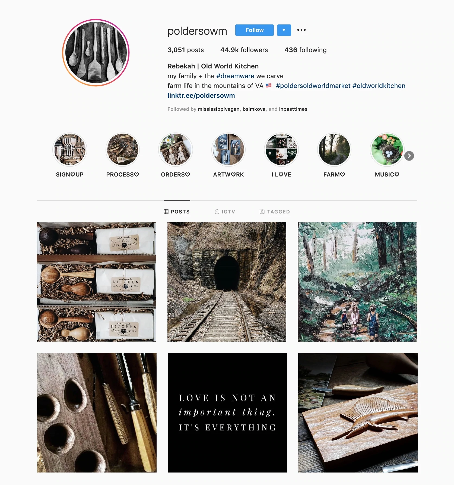454x485 pixels.
Task: View the 44.9k followers list
Action: pyautogui.click(x=244, y=50)
